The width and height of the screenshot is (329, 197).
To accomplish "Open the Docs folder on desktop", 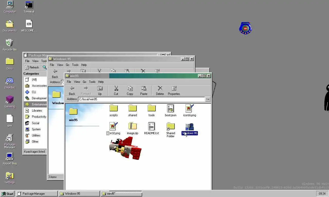I will pyautogui.click(x=10, y=64).
